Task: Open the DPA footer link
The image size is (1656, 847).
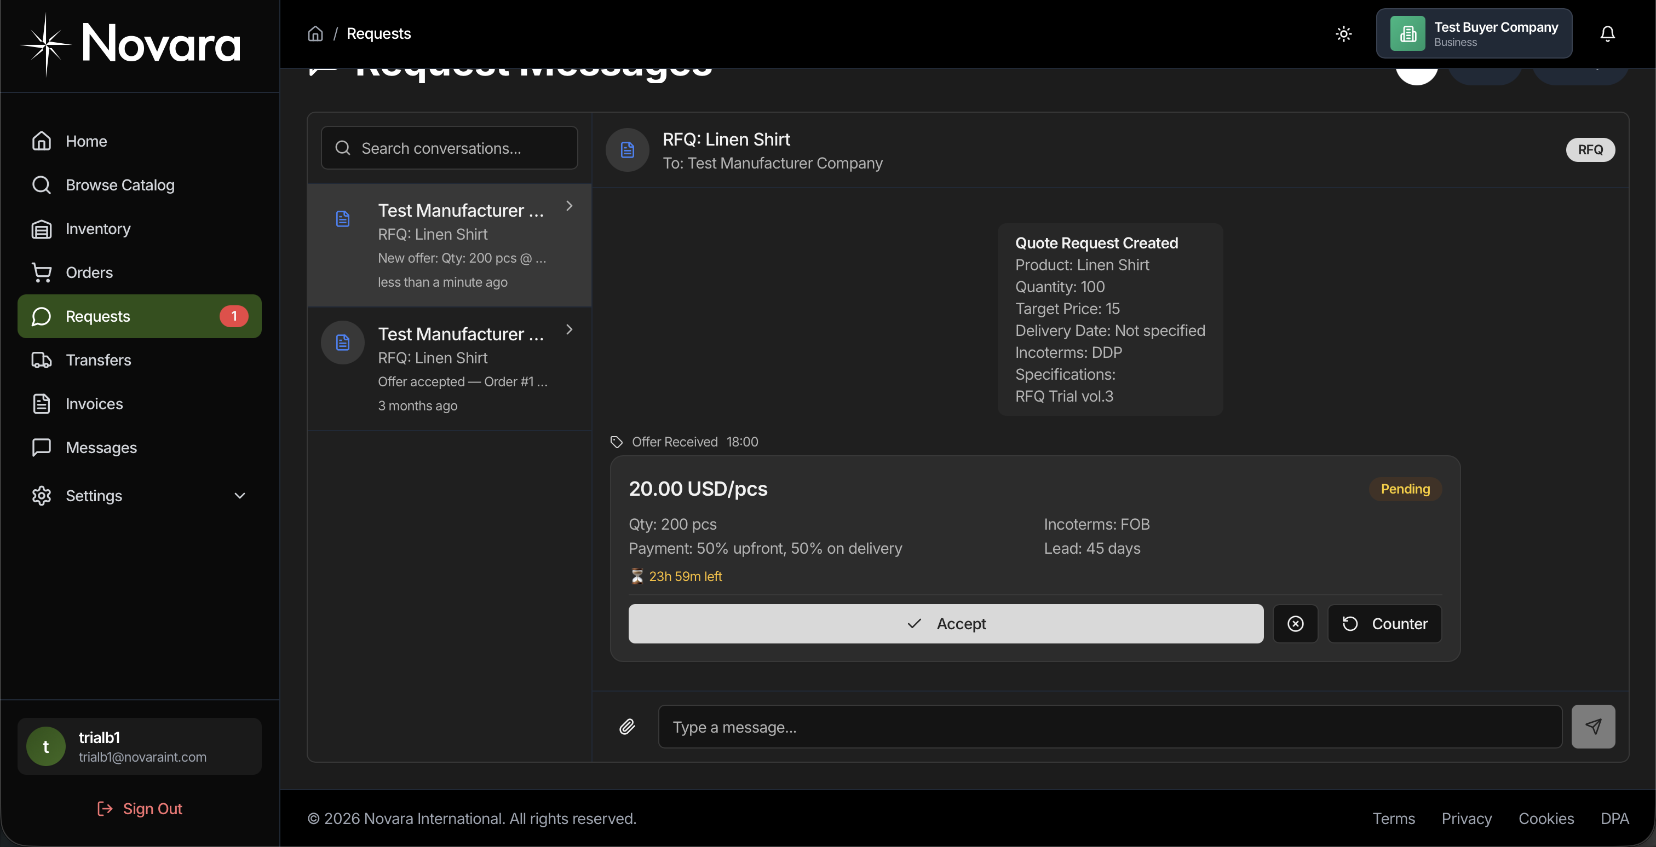Action: click(1614, 819)
